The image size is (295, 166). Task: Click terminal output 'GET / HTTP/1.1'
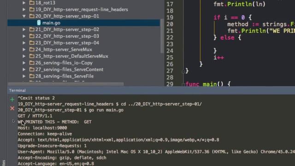click(35, 116)
